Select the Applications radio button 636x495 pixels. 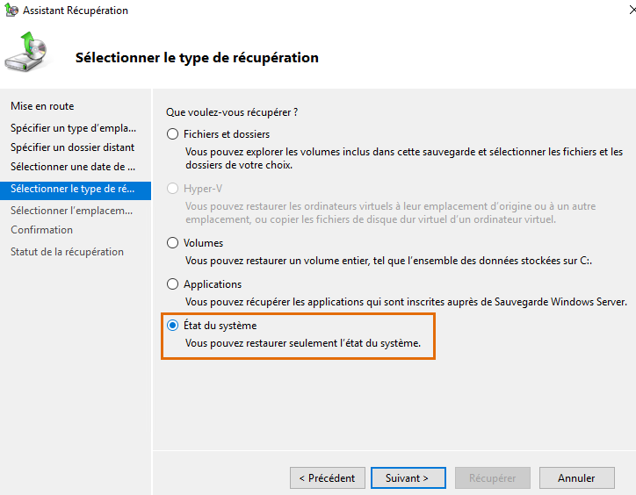(x=172, y=284)
